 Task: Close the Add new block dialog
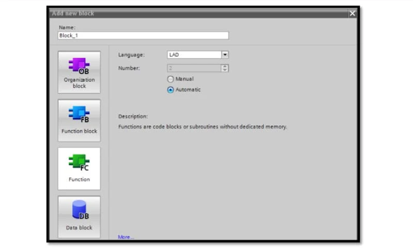[353, 13]
